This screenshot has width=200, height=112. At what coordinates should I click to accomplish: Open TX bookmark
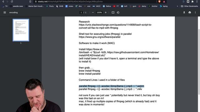point(5,6)
